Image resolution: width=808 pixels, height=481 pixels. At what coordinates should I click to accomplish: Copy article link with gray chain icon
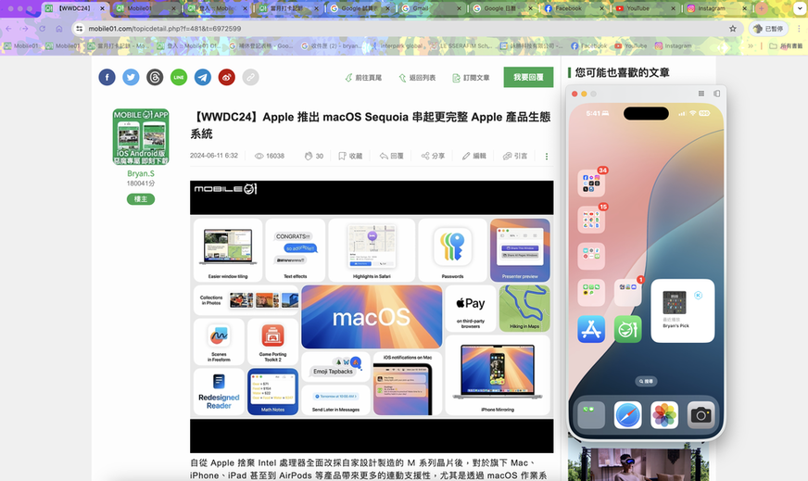tap(250, 77)
